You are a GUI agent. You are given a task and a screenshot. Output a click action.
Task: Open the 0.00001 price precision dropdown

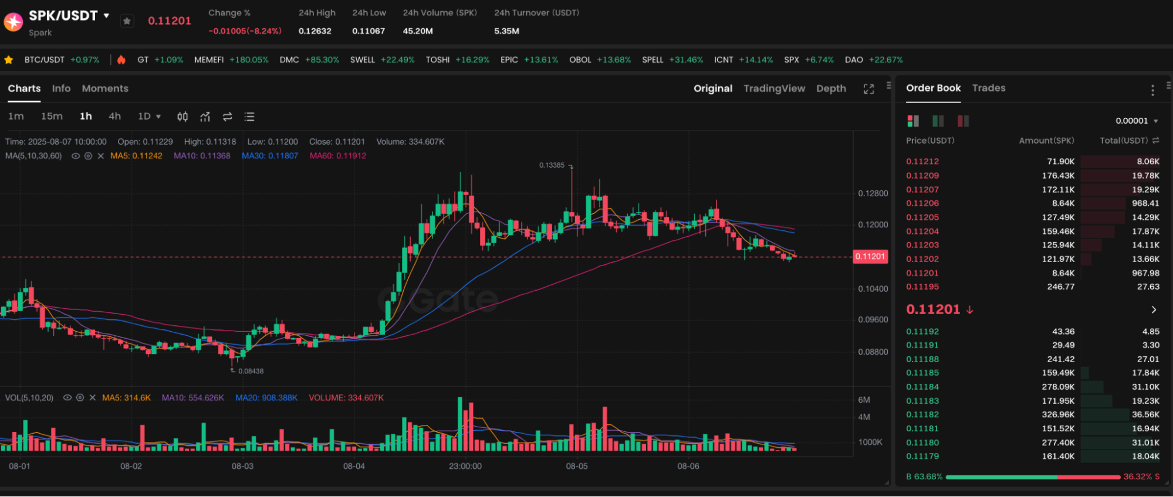[x=1137, y=121]
